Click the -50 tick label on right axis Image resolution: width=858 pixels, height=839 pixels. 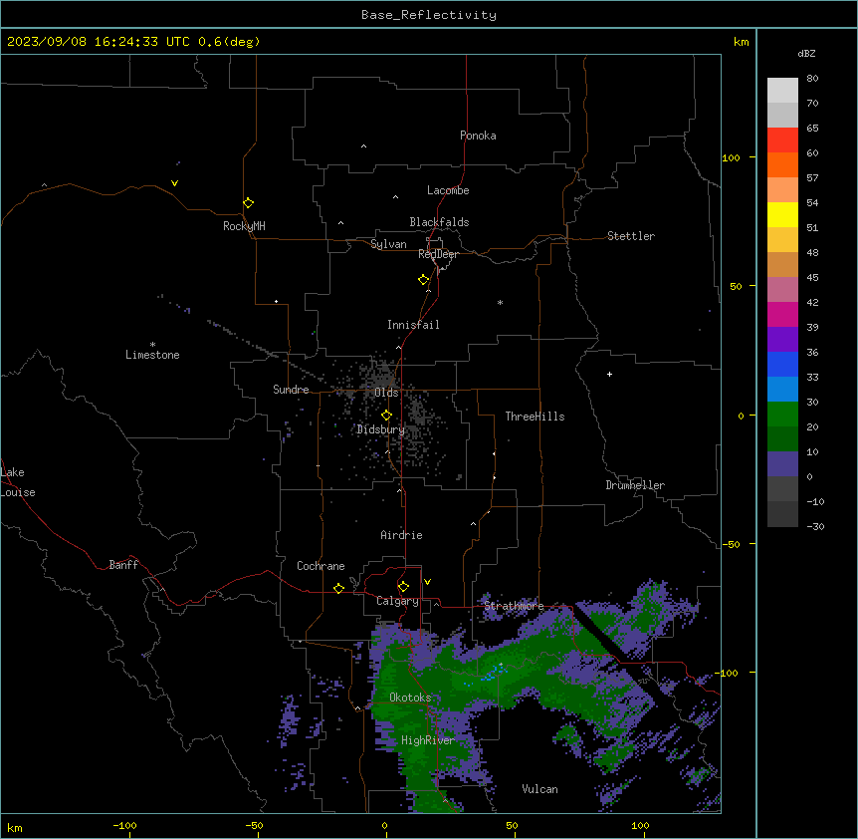point(731,544)
